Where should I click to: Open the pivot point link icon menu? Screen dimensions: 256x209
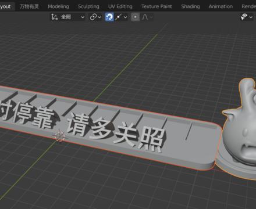(95, 17)
